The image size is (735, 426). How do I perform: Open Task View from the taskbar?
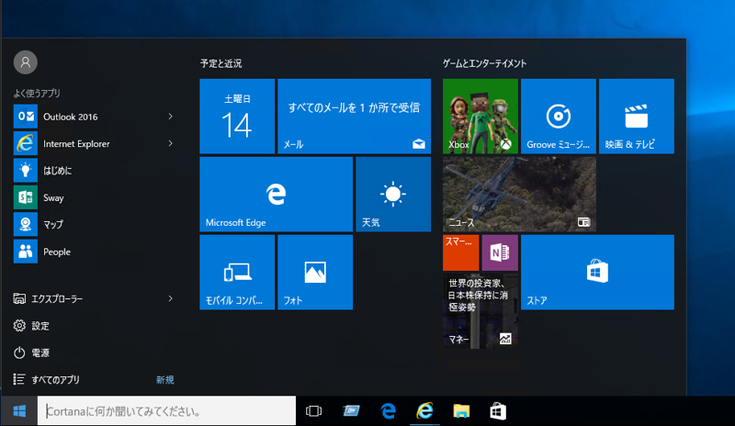coord(313,410)
